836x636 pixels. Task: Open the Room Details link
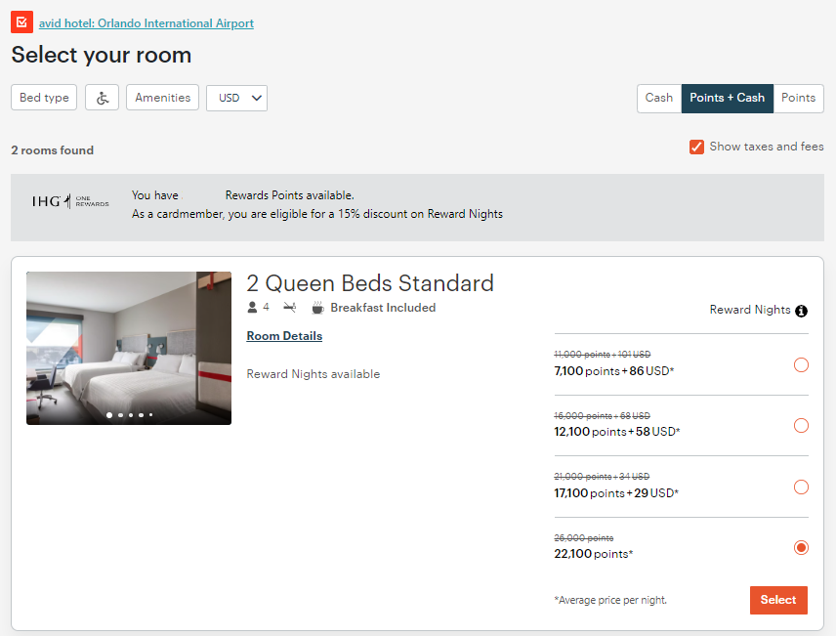tap(284, 335)
